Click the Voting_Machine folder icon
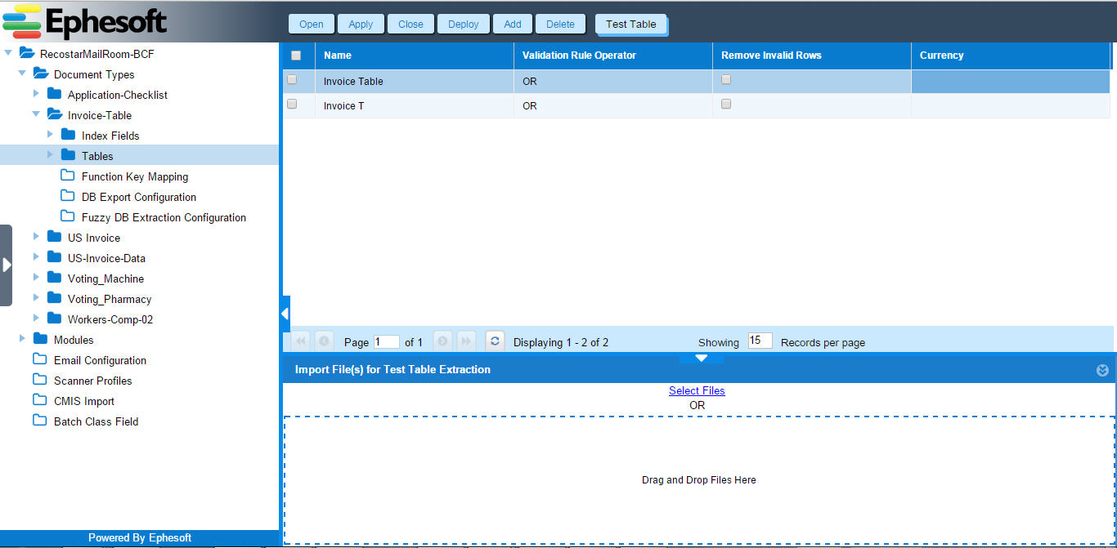Viewport: 1117px width, 548px height. pyautogui.click(x=55, y=278)
